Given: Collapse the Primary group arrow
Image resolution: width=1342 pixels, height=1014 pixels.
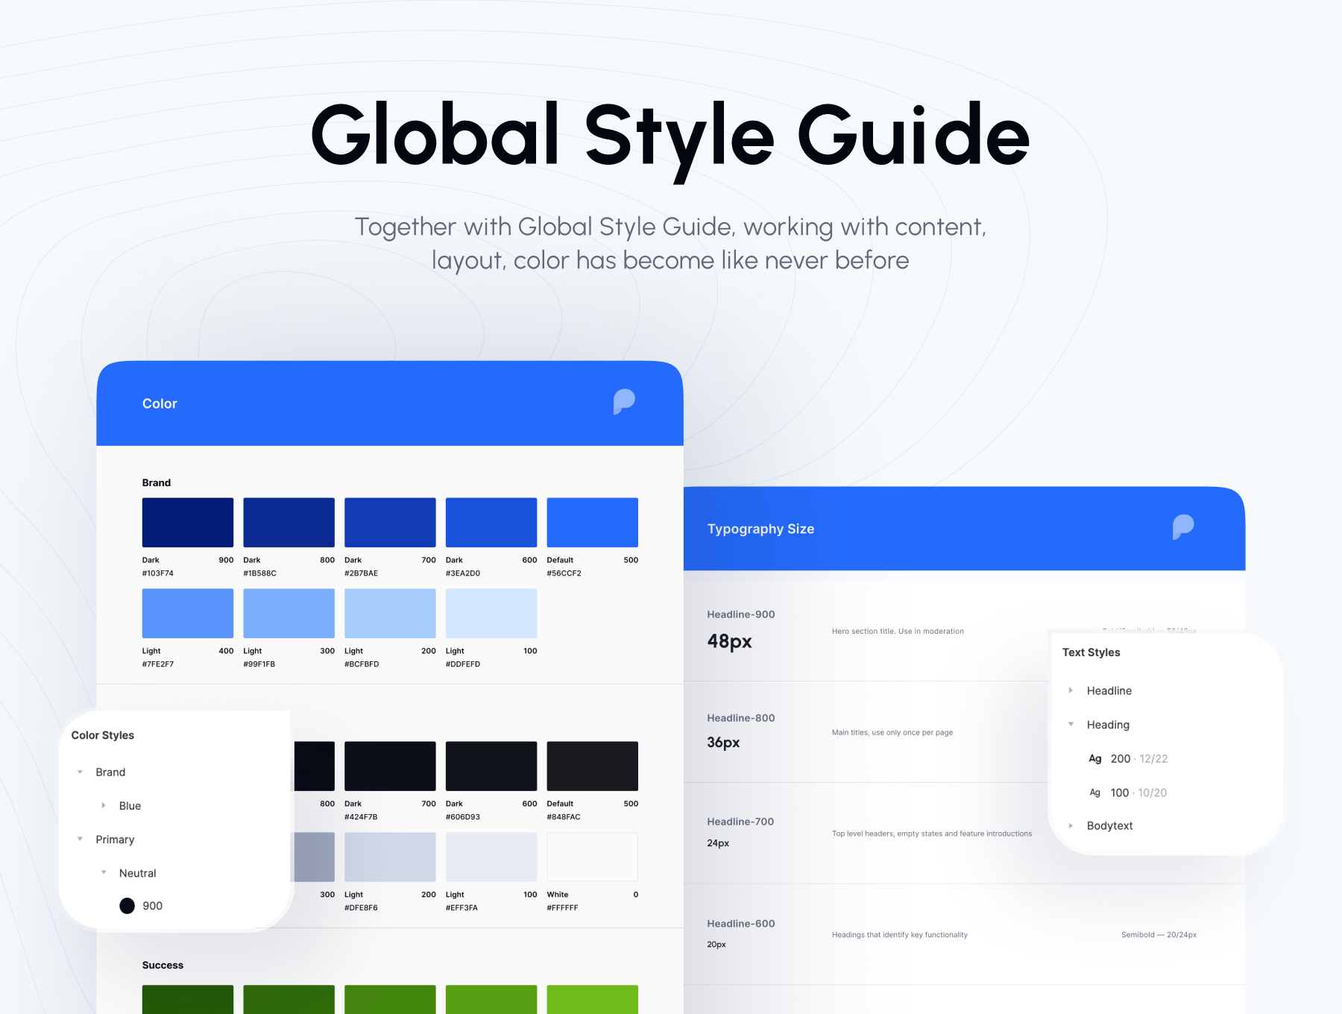Looking at the screenshot, I should (x=81, y=840).
